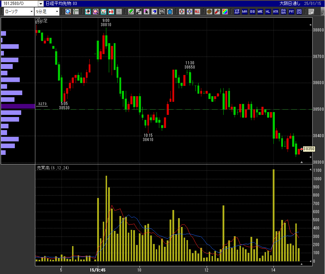Screen dimensions: 325x274
Task: Click the brown gear settings icon
Action: click(209, 12)
